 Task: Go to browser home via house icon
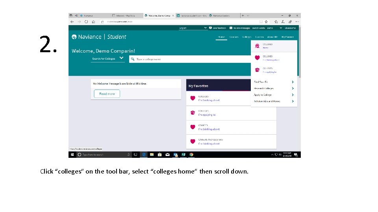[94, 22]
